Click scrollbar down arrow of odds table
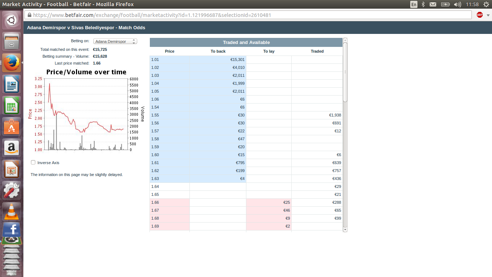 [345, 229]
